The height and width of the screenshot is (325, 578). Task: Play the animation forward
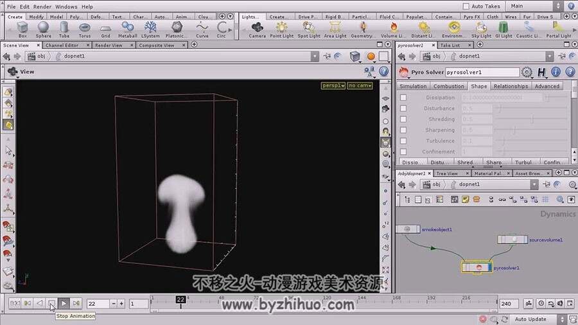click(64, 303)
